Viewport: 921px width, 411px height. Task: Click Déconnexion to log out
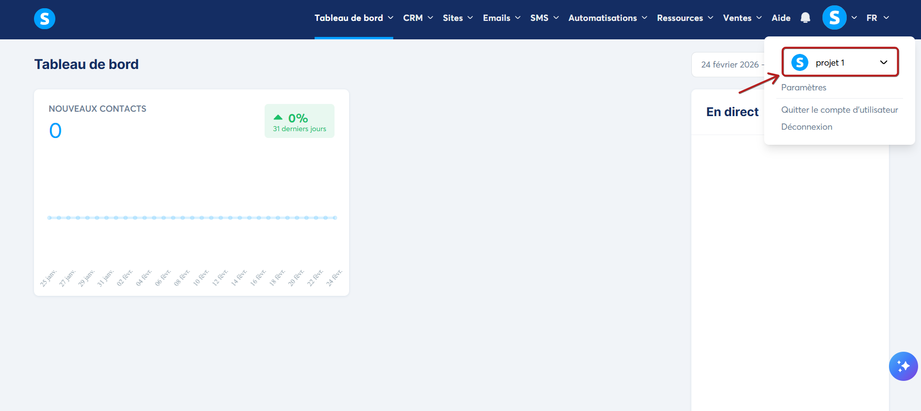click(806, 127)
